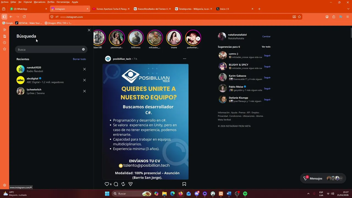Viewport: 352px width, 198px height.
Task: Open Google bookmark in bookmarks bar
Action: coord(7,23)
